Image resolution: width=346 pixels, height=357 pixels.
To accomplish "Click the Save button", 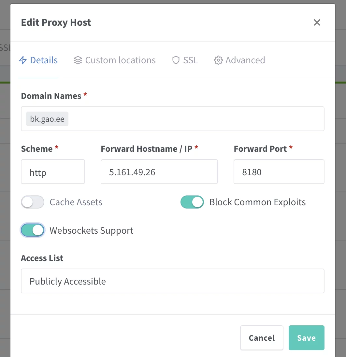I will [x=306, y=338].
